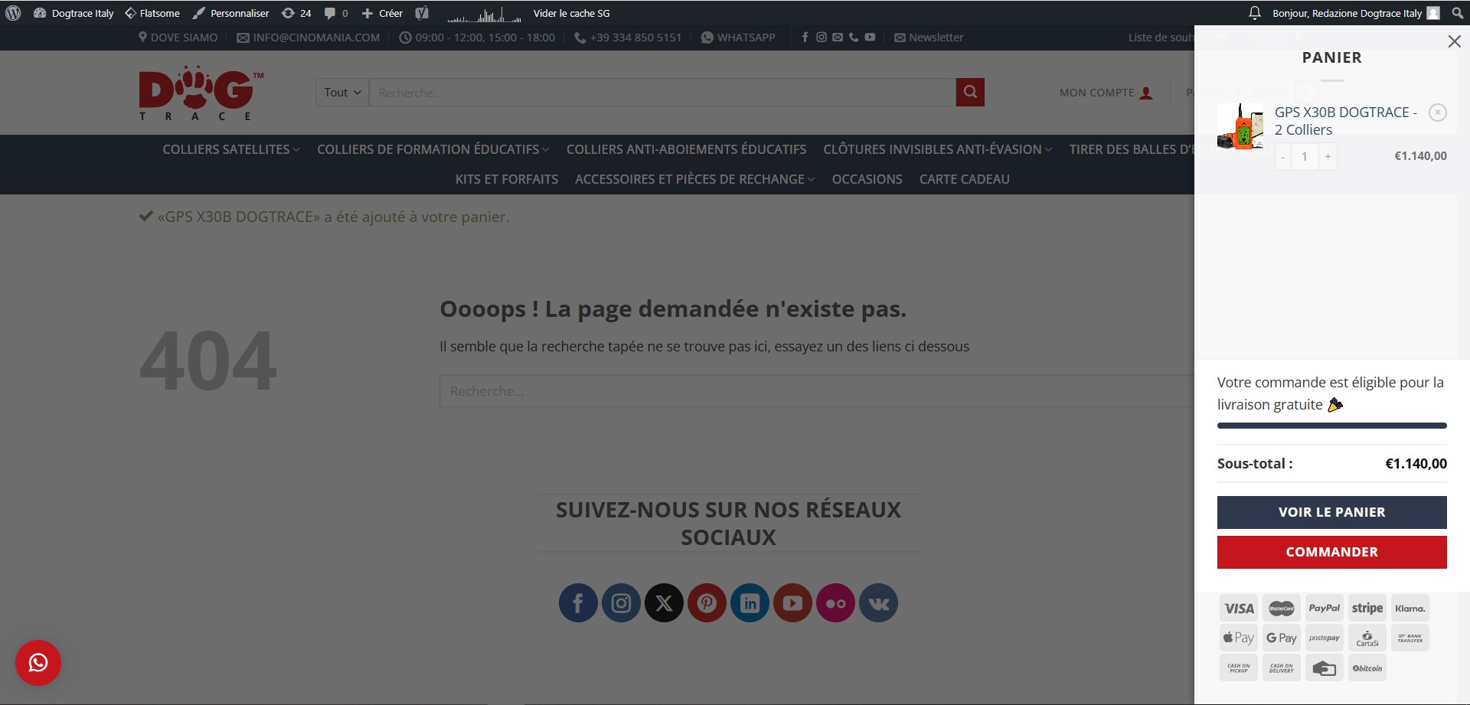Open the CARTE CADEAU menu item

(x=964, y=179)
